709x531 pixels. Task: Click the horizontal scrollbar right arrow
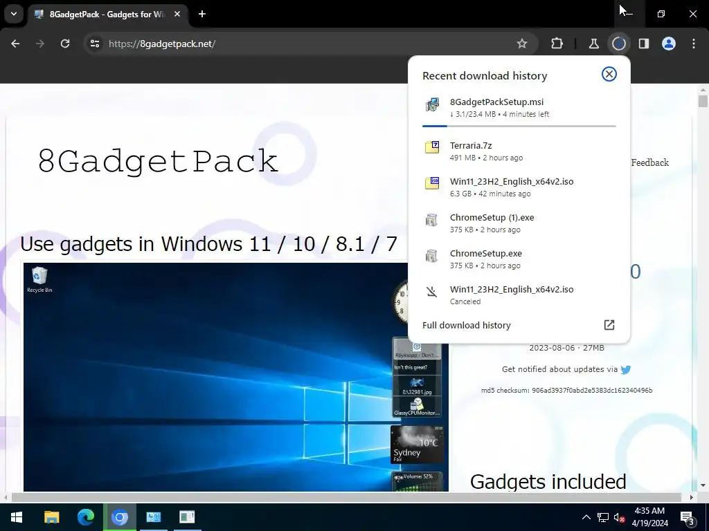(x=692, y=497)
